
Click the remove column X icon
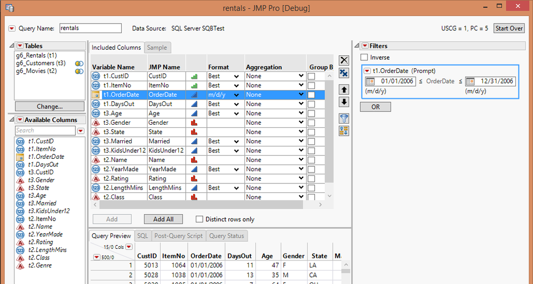point(344,60)
